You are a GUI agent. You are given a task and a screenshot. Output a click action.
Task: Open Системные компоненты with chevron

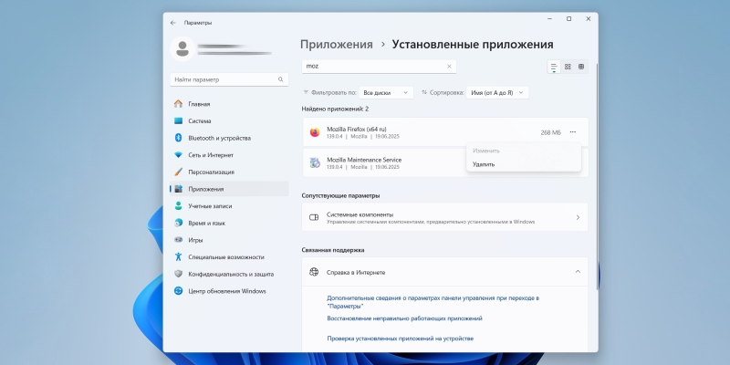578,217
